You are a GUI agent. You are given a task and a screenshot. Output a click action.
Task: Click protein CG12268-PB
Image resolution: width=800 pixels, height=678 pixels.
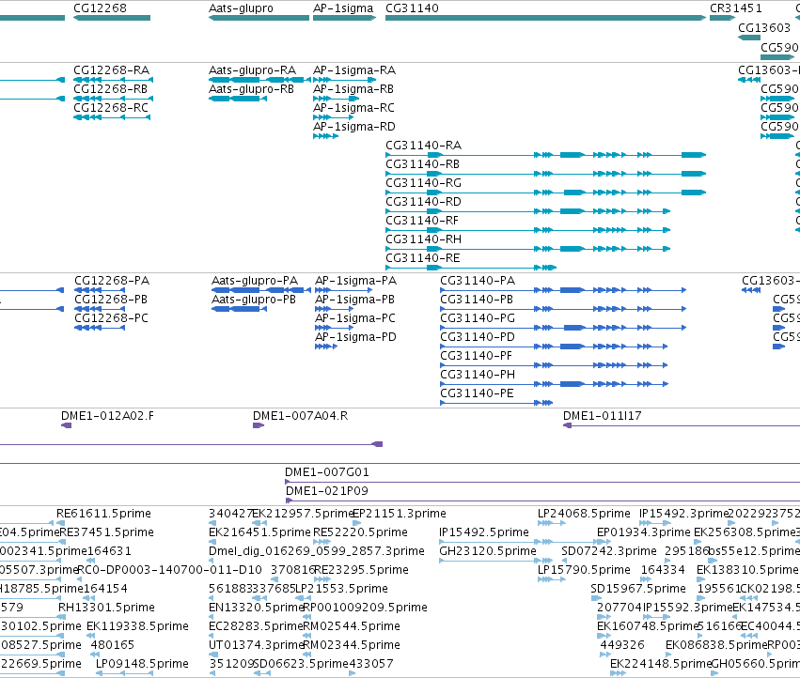click(x=111, y=300)
